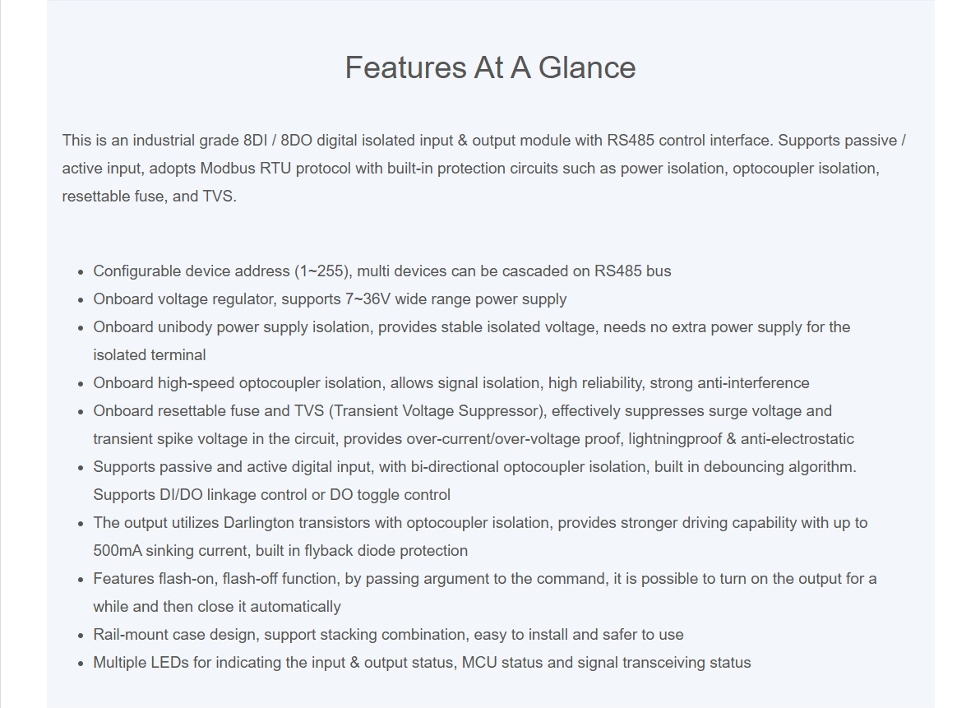This screenshot has height=708, width=980.
Task: Click the "Rail-mount case design" bullet line
Action: (388, 635)
